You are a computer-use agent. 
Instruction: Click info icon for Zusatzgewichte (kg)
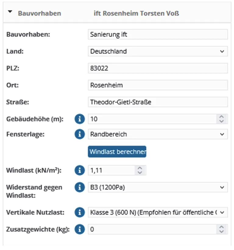[80, 229]
